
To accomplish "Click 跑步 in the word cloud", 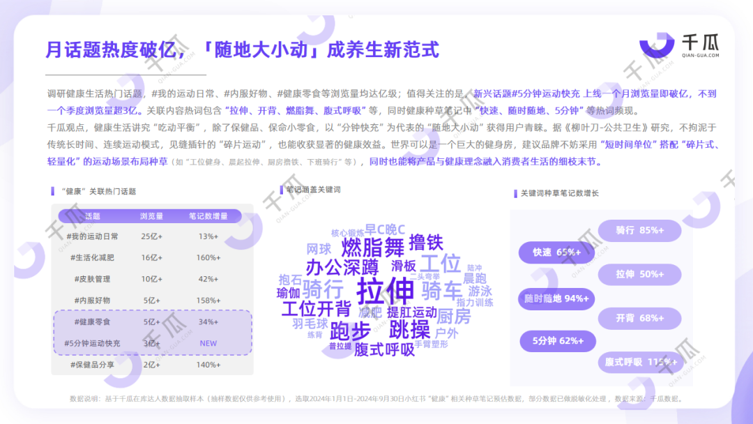I will (x=350, y=331).
